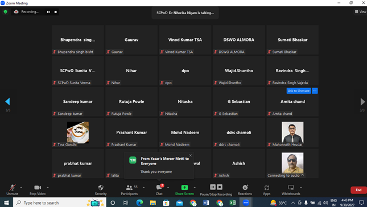This screenshot has height=207, width=367.
Task: Stop recording via top-left indicator
Action: point(55,12)
